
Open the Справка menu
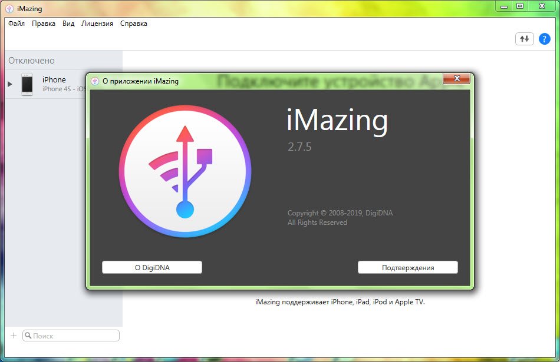coord(134,24)
